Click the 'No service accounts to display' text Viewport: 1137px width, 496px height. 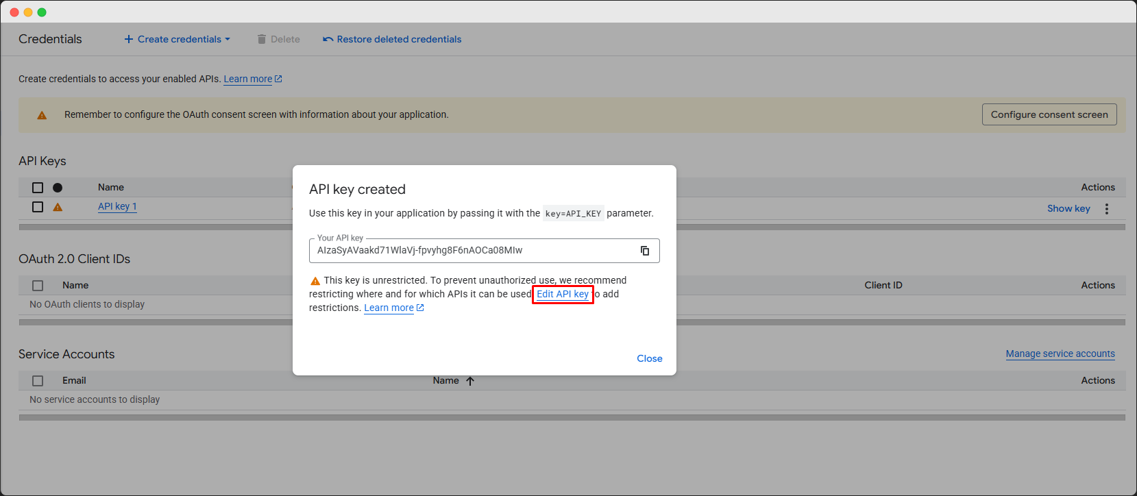pos(95,399)
